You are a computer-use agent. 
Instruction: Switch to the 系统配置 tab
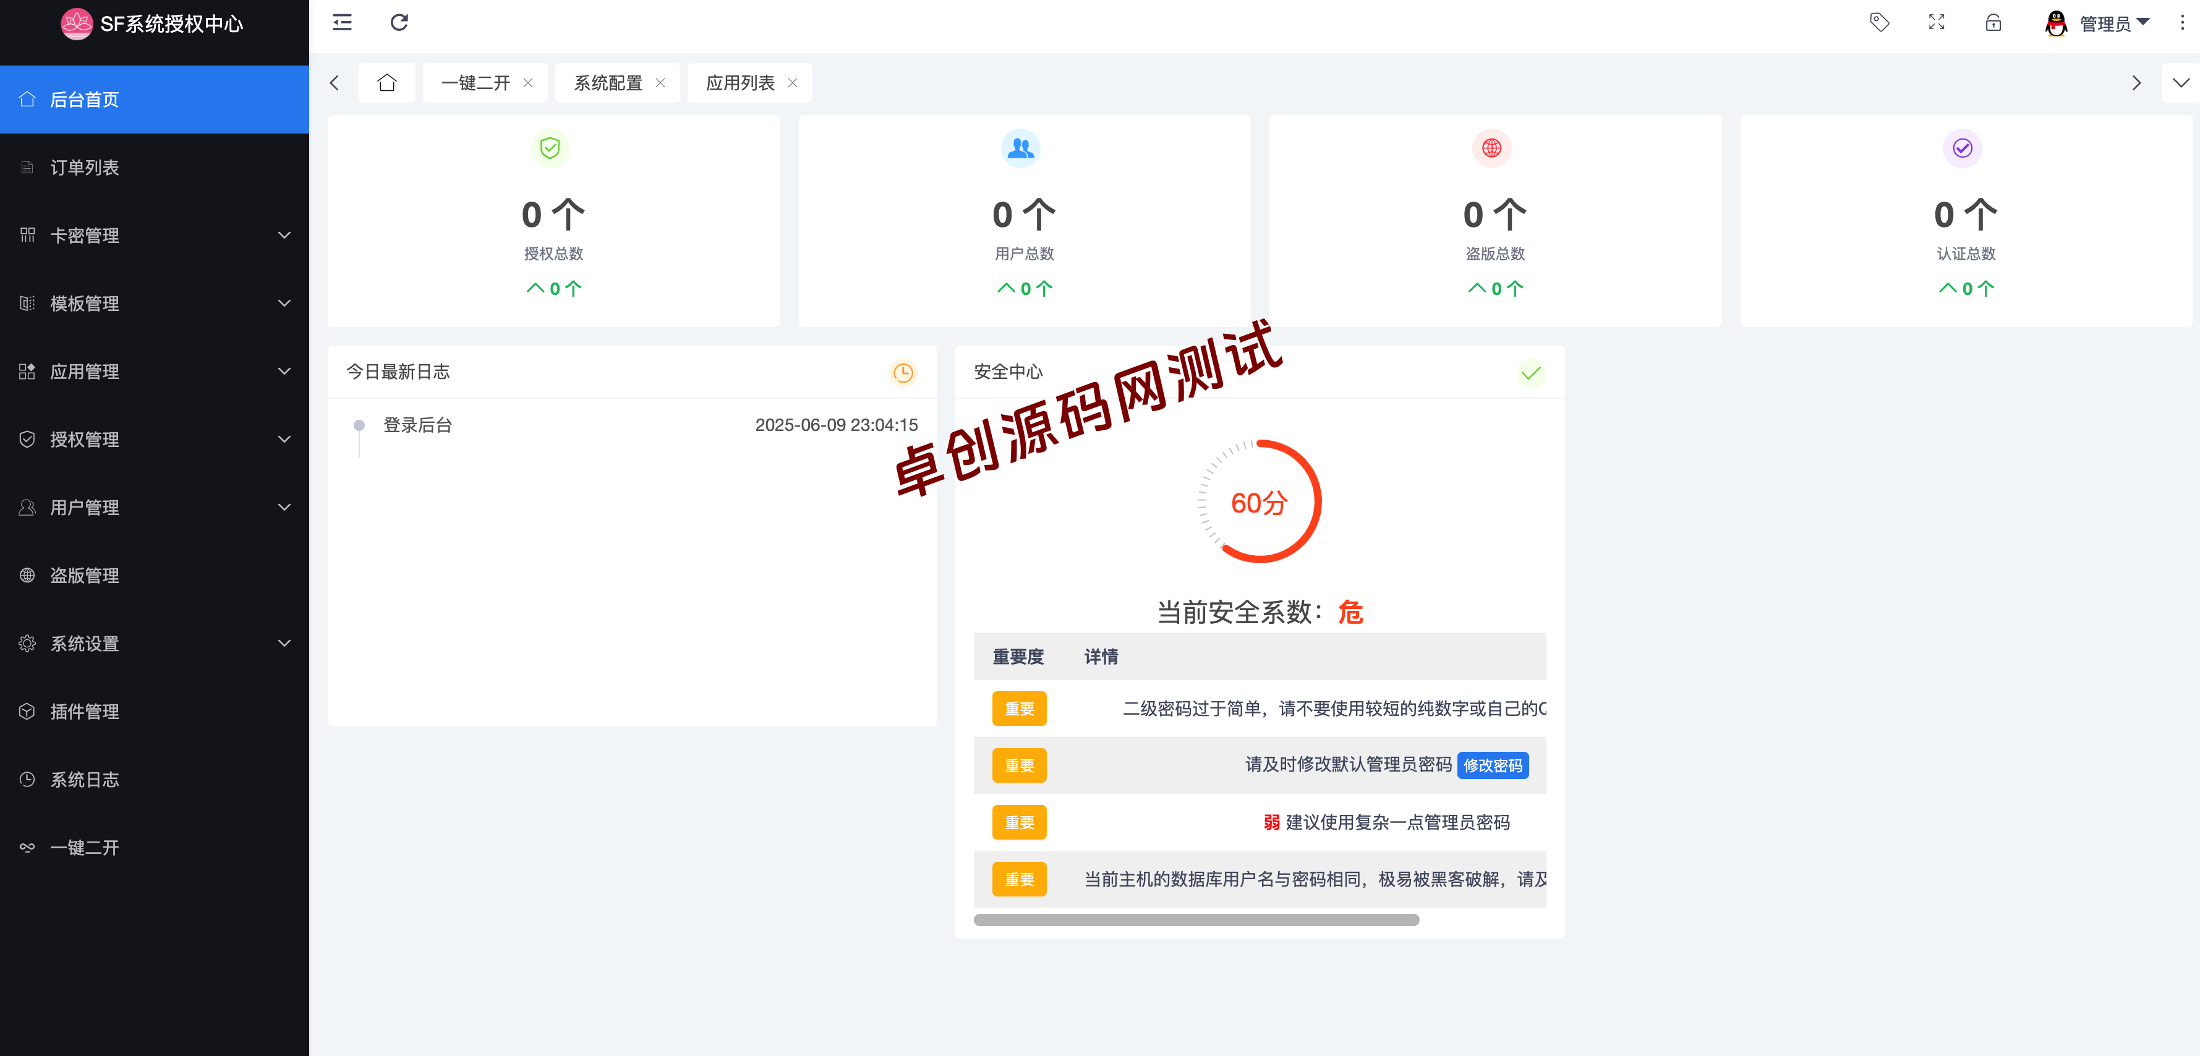tap(608, 83)
